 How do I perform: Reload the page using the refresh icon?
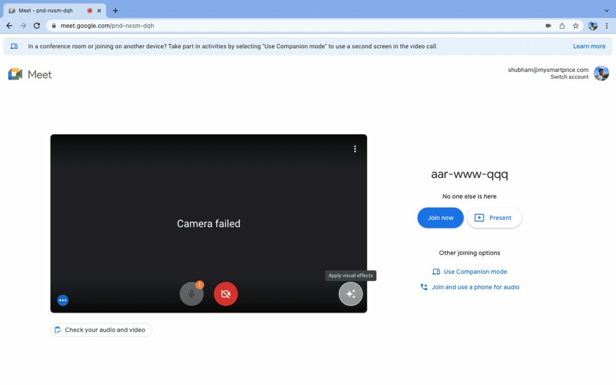[x=36, y=25]
